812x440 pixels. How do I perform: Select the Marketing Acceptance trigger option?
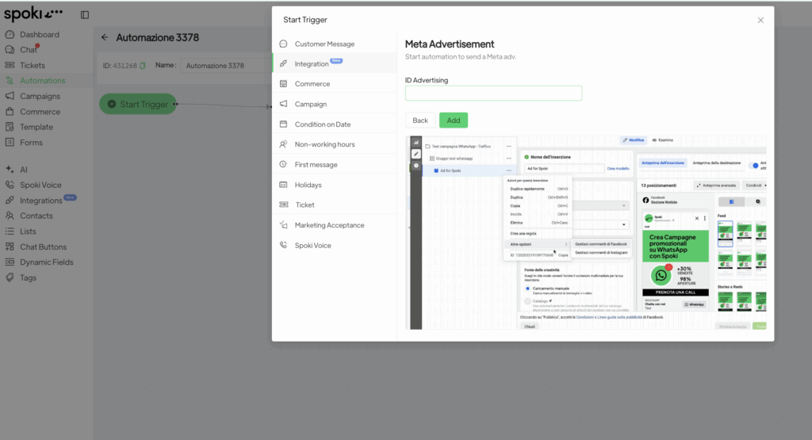[329, 225]
